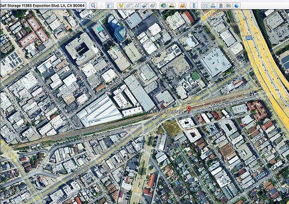289x204 pixels.
Task: Show historical imagery clock icon
Action: pos(163,6)
